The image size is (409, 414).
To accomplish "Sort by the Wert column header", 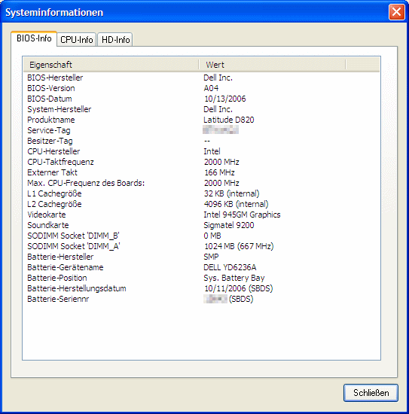I will (x=272, y=65).
